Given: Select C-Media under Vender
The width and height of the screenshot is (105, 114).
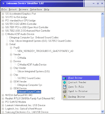Looking at the screenshot, I should [x=22, y=58].
